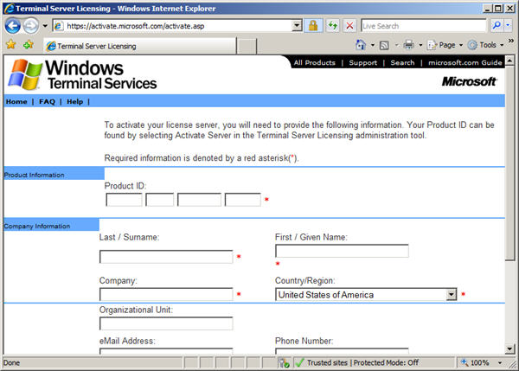Open the search options dropdown arrow
519x371 pixels.
508,26
